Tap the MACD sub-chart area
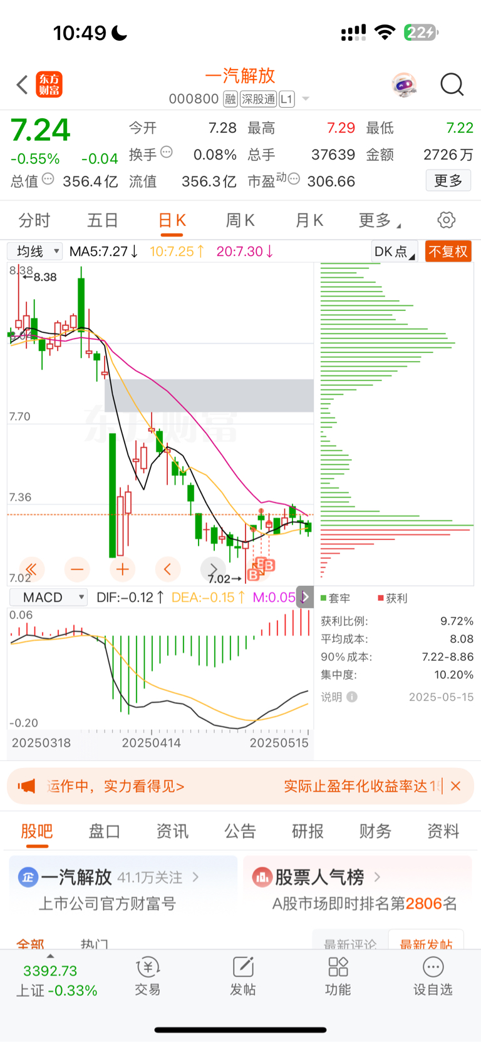481x1042 pixels. (x=160, y=670)
